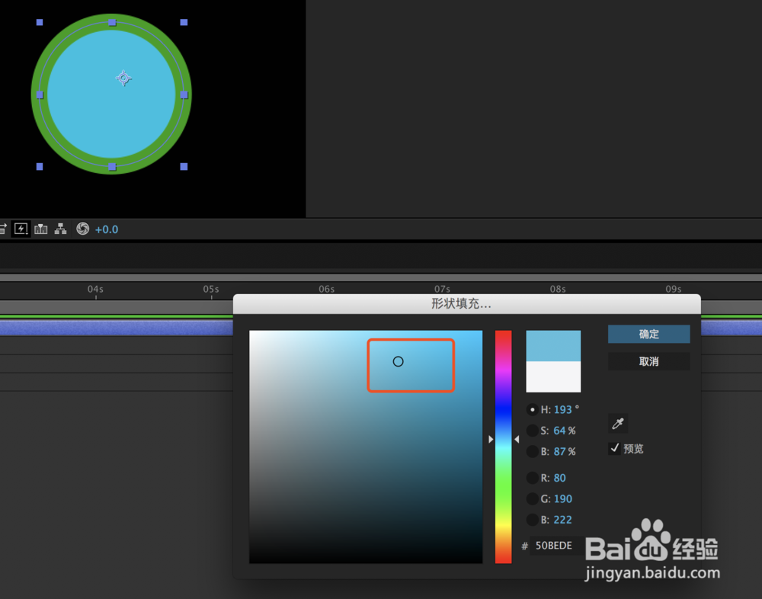
Task: Cancel the dialog with 取消 button
Action: click(648, 362)
